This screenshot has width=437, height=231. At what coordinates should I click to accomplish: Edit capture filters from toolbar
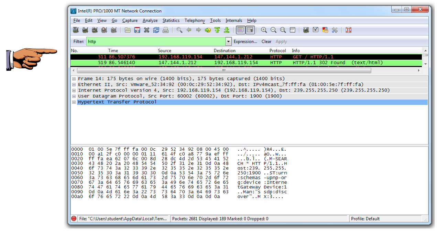tap(306, 30)
